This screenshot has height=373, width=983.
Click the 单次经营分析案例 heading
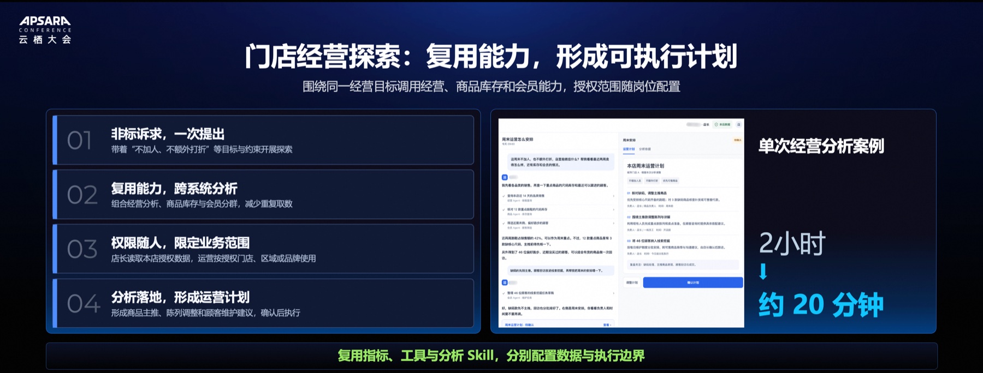click(821, 146)
